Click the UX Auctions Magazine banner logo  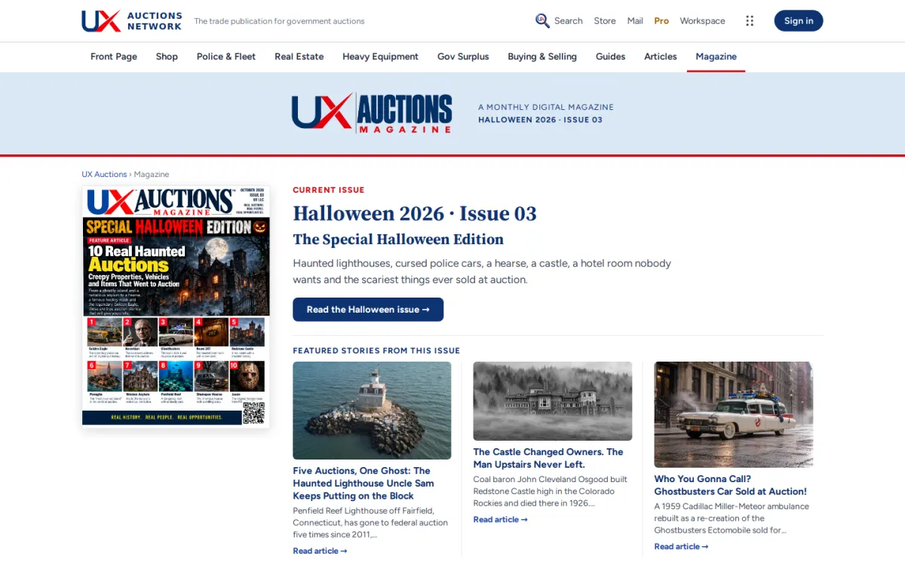(x=372, y=113)
